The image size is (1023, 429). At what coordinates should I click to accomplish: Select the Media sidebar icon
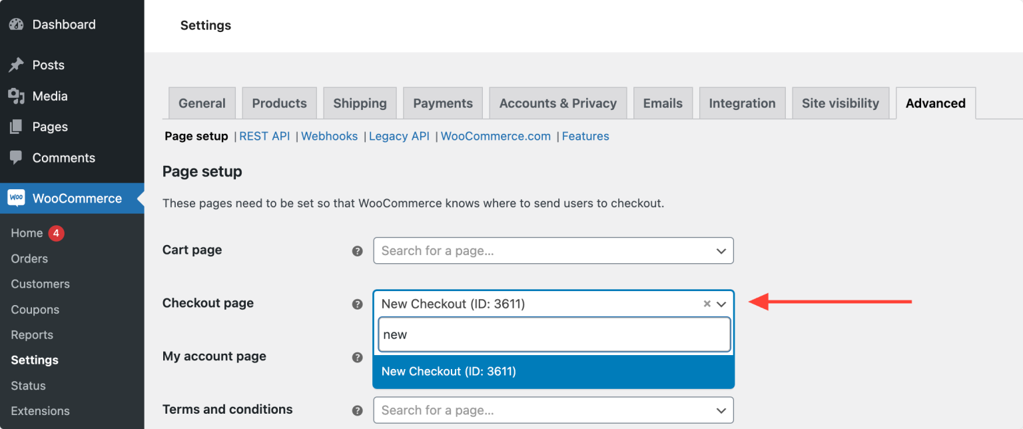tap(17, 96)
